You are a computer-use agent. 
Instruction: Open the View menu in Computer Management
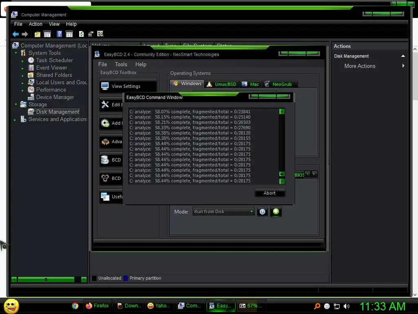click(x=54, y=24)
